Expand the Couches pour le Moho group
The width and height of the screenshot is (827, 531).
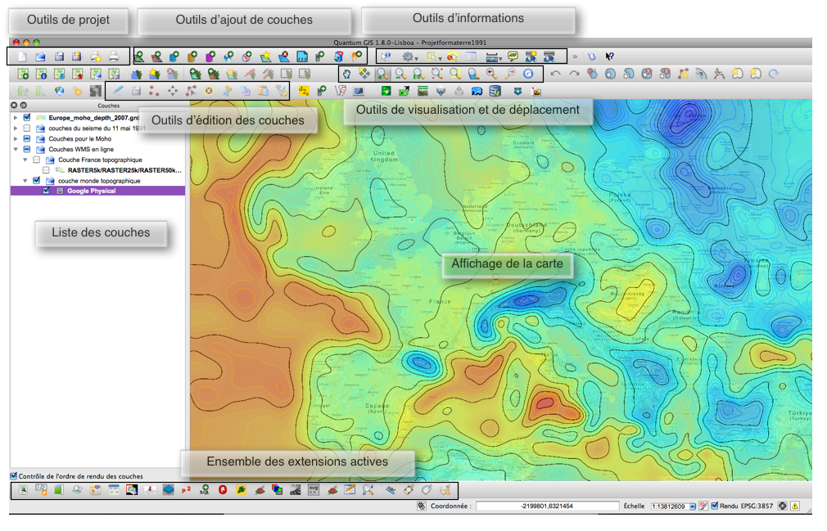pos(16,139)
